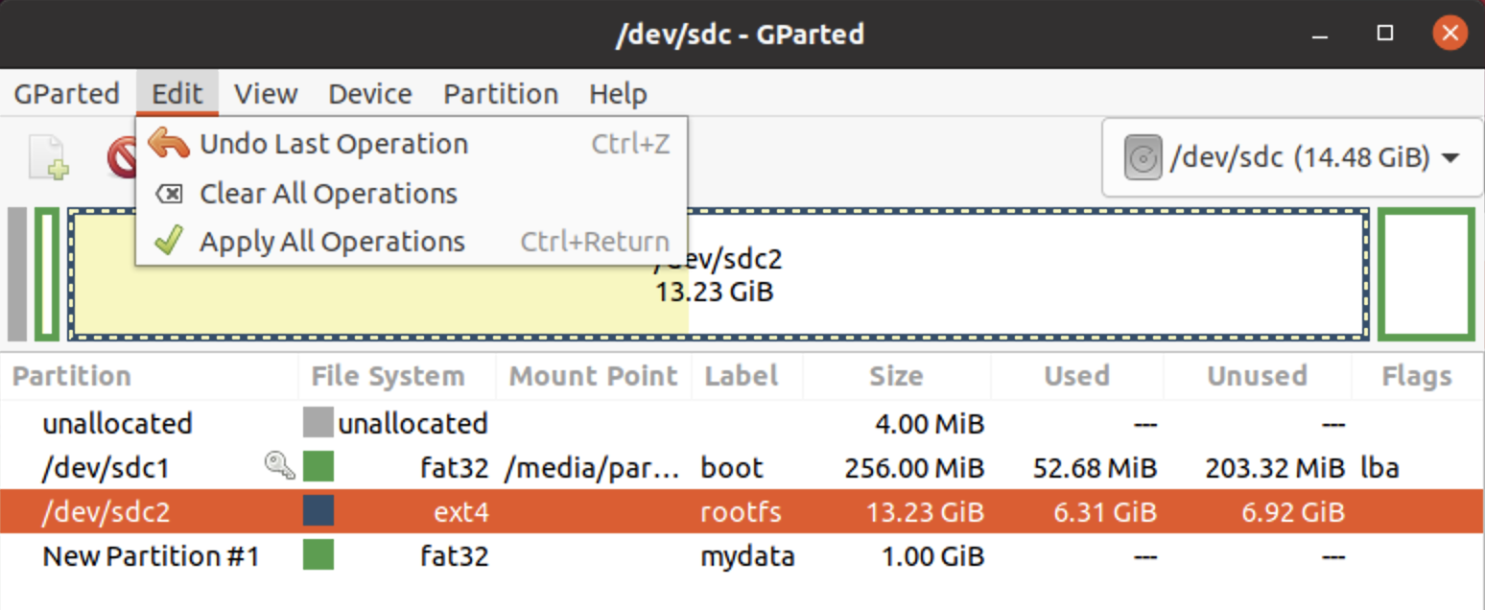The height and width of the screenshot is (610, 1485).
Task: Select Clear All Operations
Action: [328, 193]
